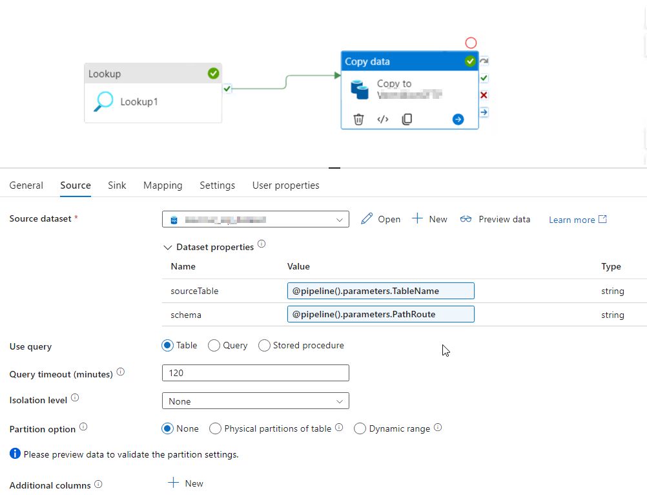This screenshot has height=495, width=647.
Task: Click info icon beside Isolation level
Action: [75, 397]
